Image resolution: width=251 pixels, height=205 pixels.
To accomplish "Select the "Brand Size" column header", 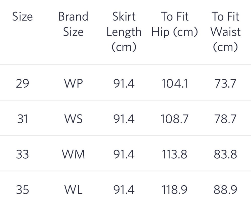I will (x=73, y=24).
